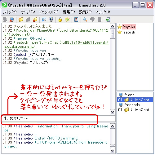Screen dimensions: 155x155
Task: Click the log line *names : @Psychs
Action: (29, 38)
